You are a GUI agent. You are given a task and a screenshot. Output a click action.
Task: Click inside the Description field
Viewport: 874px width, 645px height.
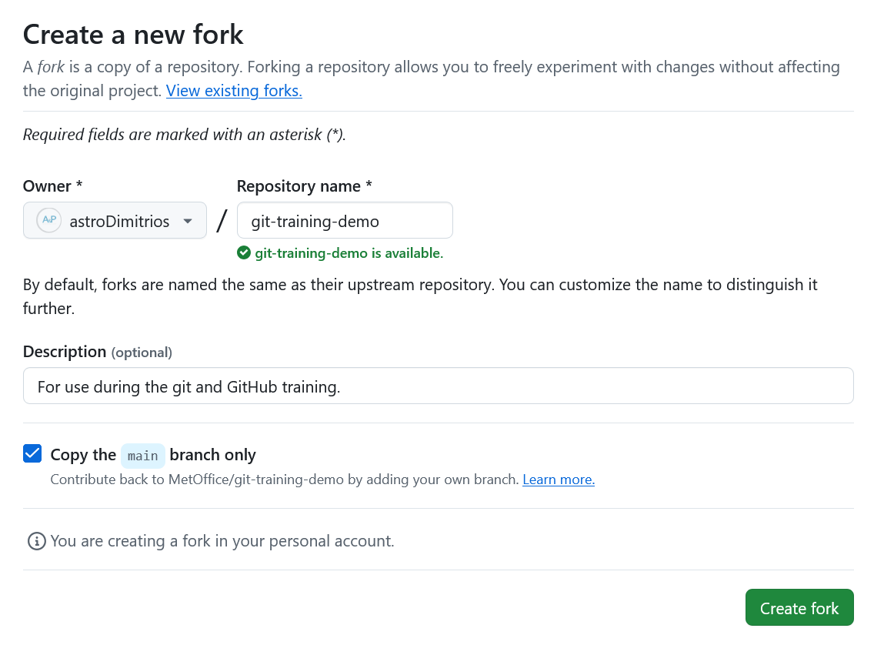(438, 386)
